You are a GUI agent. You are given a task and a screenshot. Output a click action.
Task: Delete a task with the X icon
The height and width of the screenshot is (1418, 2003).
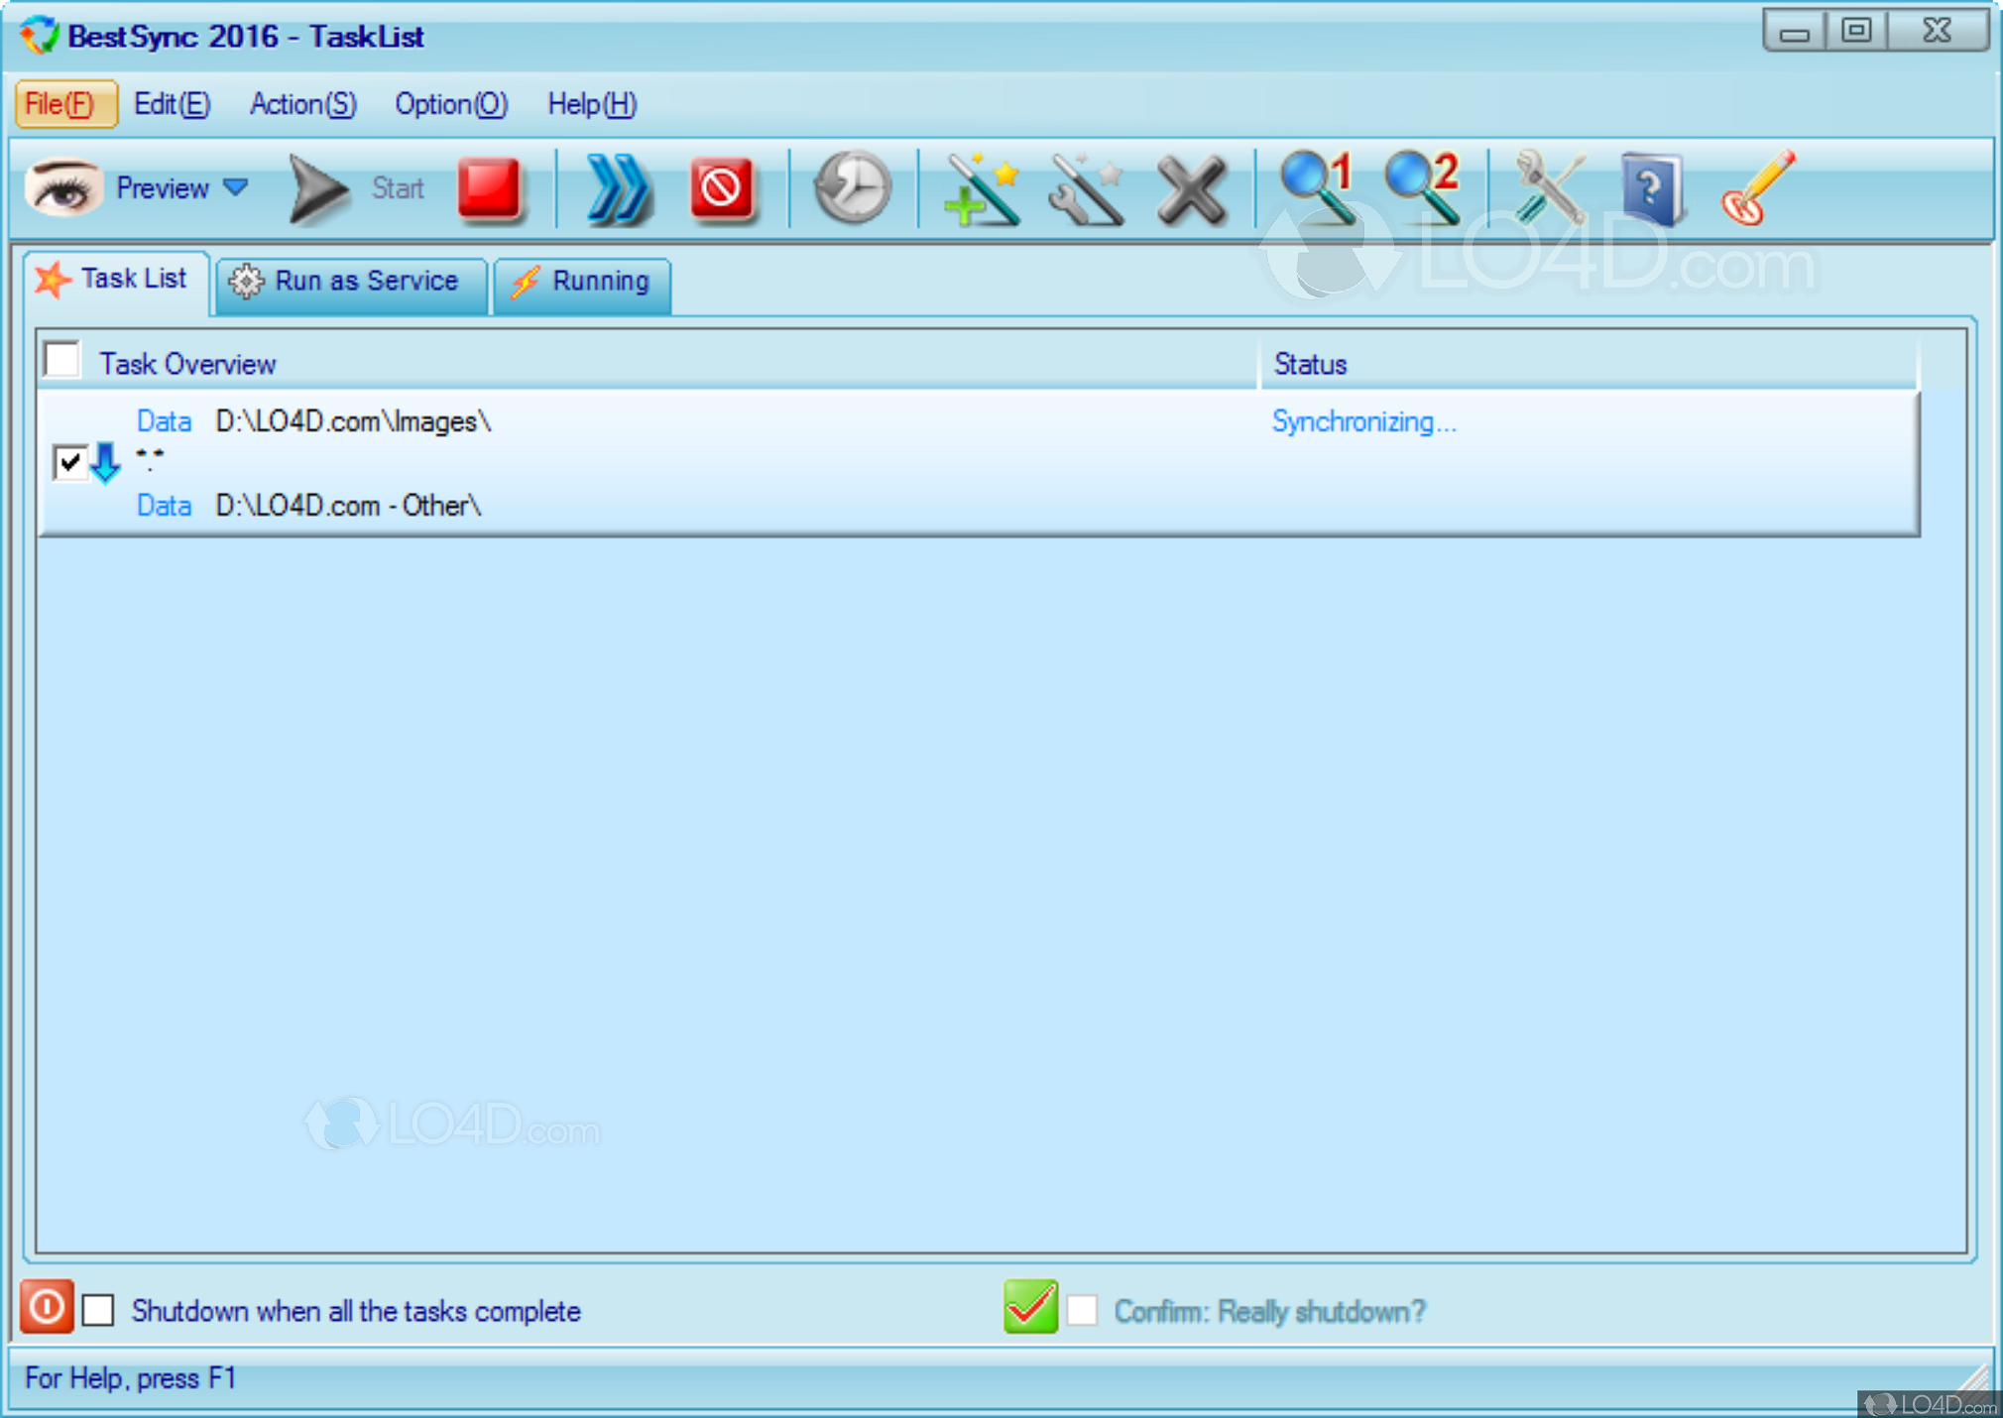click(x=1190, y=188)
